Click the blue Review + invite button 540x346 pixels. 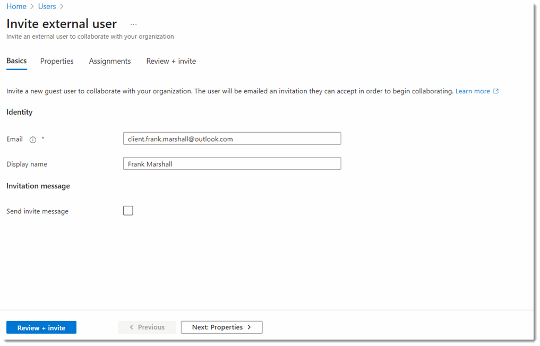41,328
